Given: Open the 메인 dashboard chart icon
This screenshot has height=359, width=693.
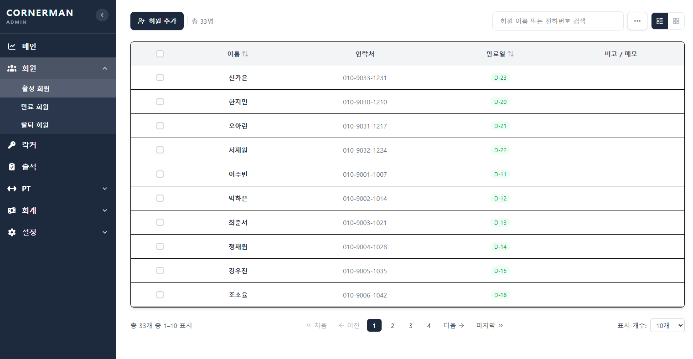Looking at the screenshot, I should [12, 46].
